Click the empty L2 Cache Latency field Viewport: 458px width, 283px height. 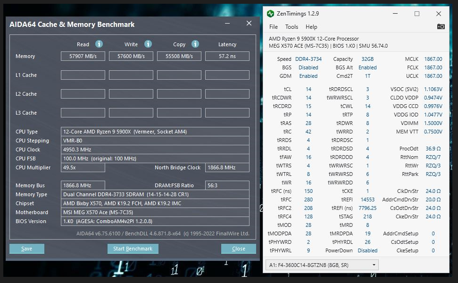(227, 94)
